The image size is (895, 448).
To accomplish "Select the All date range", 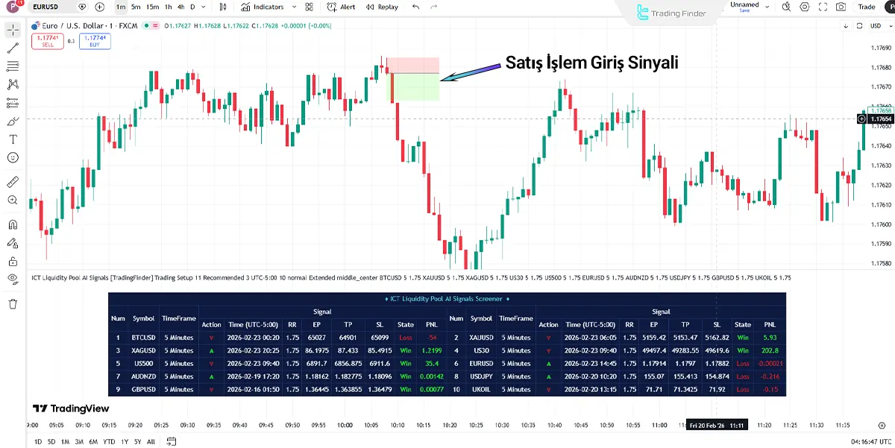I will click(151, 441).
